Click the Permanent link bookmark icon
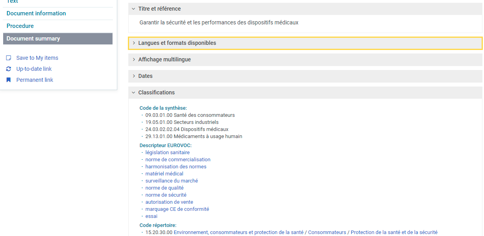The width and height of the screenshot is (484, 236). (x=9, y=80)
